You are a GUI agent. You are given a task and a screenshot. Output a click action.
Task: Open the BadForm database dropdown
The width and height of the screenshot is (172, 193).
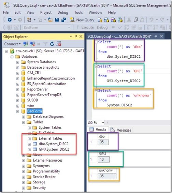(x=69, y=27)
